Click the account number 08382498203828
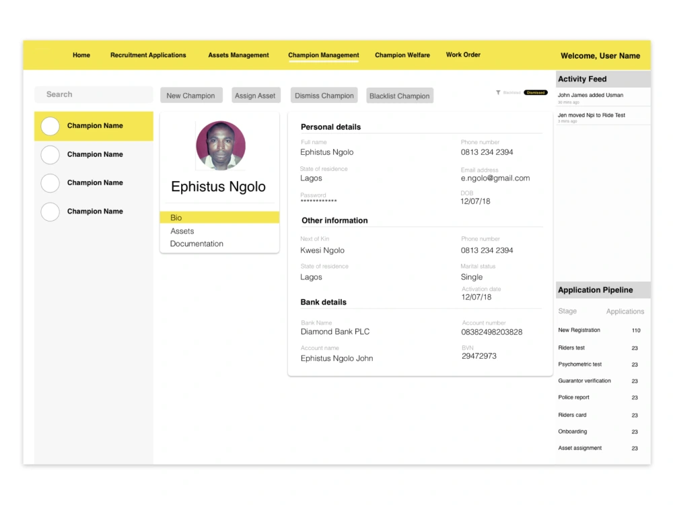673x505 pixels. point(492,332)
